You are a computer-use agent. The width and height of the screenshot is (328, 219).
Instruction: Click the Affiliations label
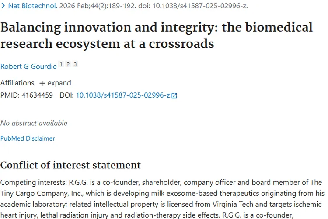click(17, 83)
